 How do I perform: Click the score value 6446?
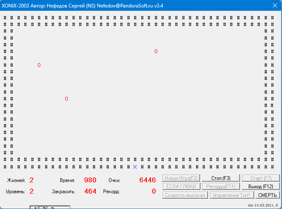tap(147, 180)
